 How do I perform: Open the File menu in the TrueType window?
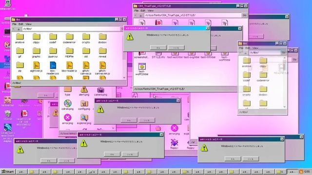136,11
